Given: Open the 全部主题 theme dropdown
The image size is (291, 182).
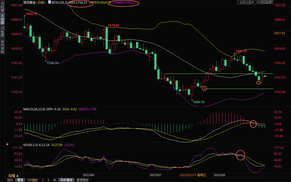Looking at the screenshot, I should (246, 2).
